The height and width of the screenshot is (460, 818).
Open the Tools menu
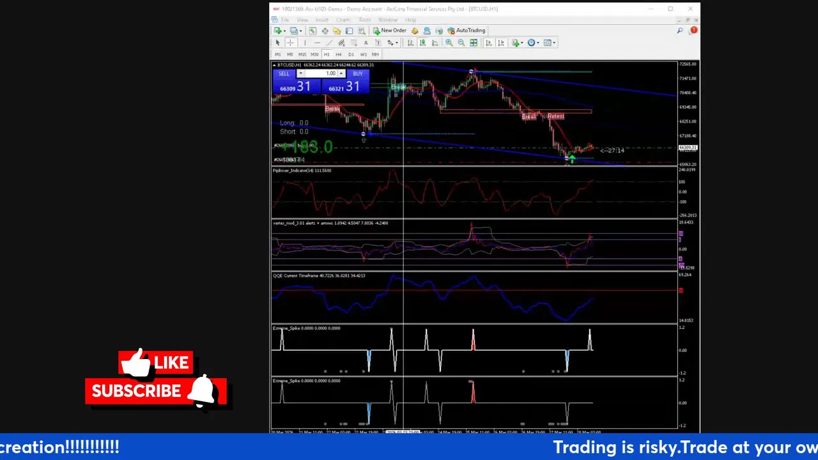(364, 20)
